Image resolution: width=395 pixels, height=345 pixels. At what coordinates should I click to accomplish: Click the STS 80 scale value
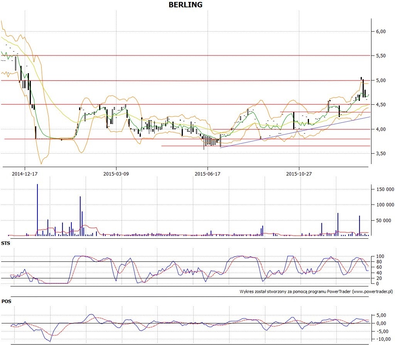(x=379, y=262)
